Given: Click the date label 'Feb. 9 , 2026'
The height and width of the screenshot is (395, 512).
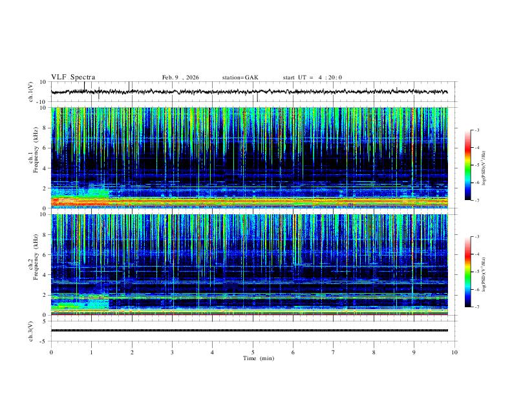Looking at the screenshot, I should 180,77.
